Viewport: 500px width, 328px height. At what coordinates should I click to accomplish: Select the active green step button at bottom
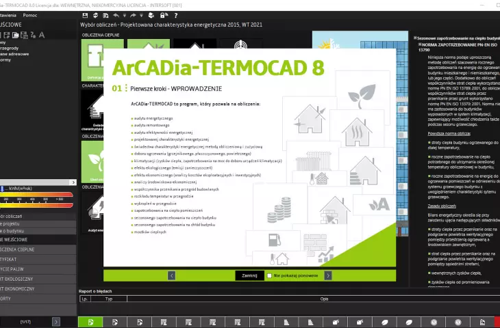tap(90, 322)
